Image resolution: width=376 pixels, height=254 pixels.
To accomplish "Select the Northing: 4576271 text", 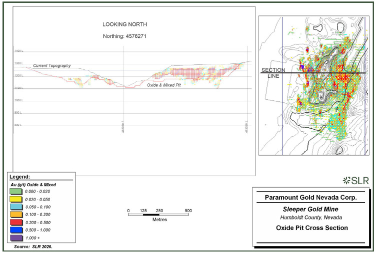I will click(x=124, y=36).
